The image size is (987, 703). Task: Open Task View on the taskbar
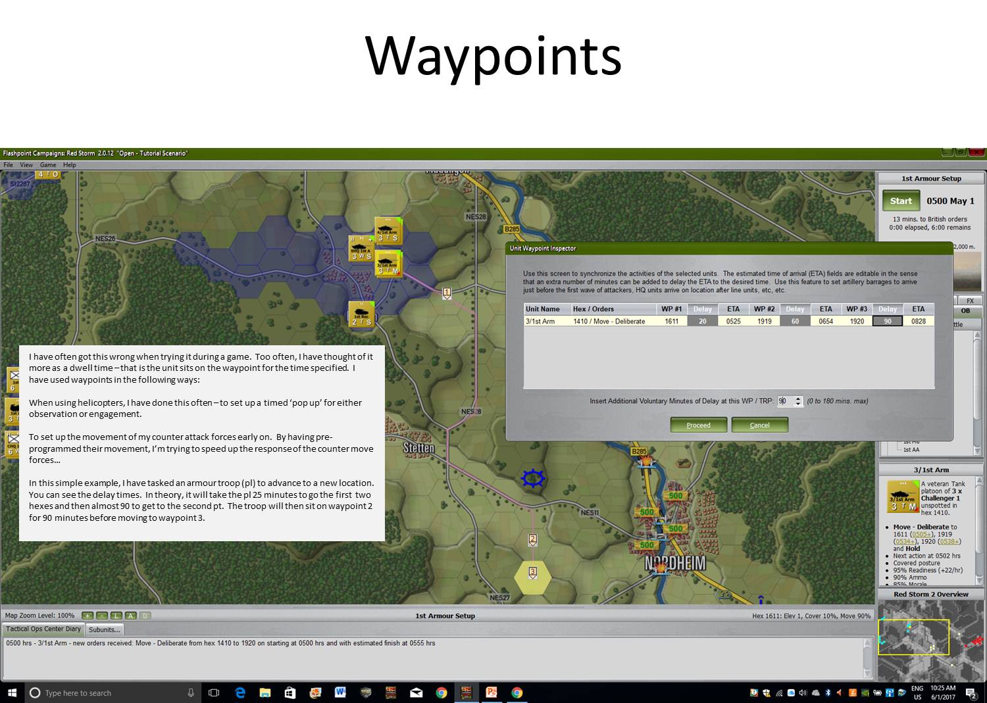[x=214, y=692]
